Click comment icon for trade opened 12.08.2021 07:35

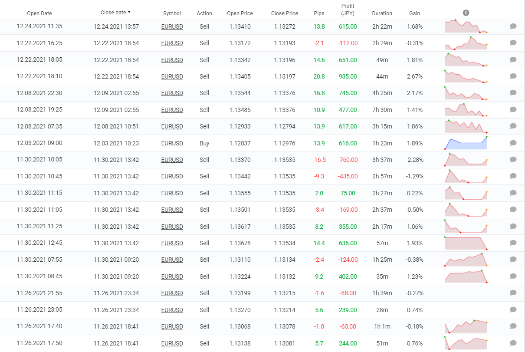pos(513,126)
